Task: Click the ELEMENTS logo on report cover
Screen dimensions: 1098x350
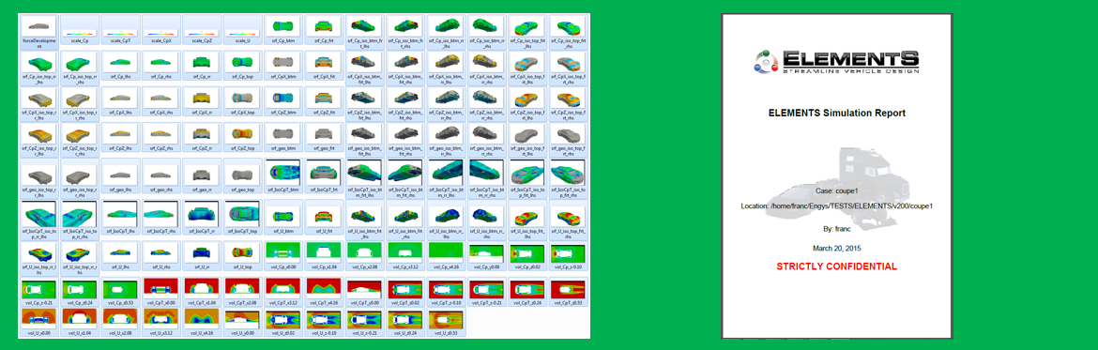Action: [836, 62]
